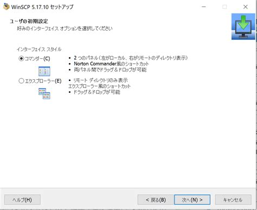This screenshot has height=210, width=257.
Task: Click the インターフェイス スタイル group label
Action: point(39,49)
